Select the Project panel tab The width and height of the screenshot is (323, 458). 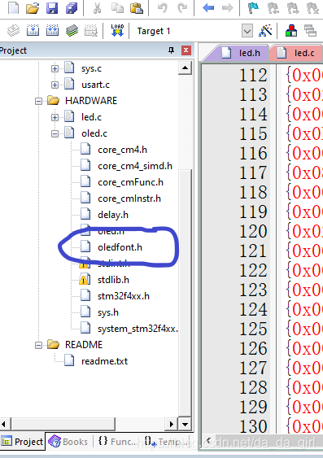(23, 442)
